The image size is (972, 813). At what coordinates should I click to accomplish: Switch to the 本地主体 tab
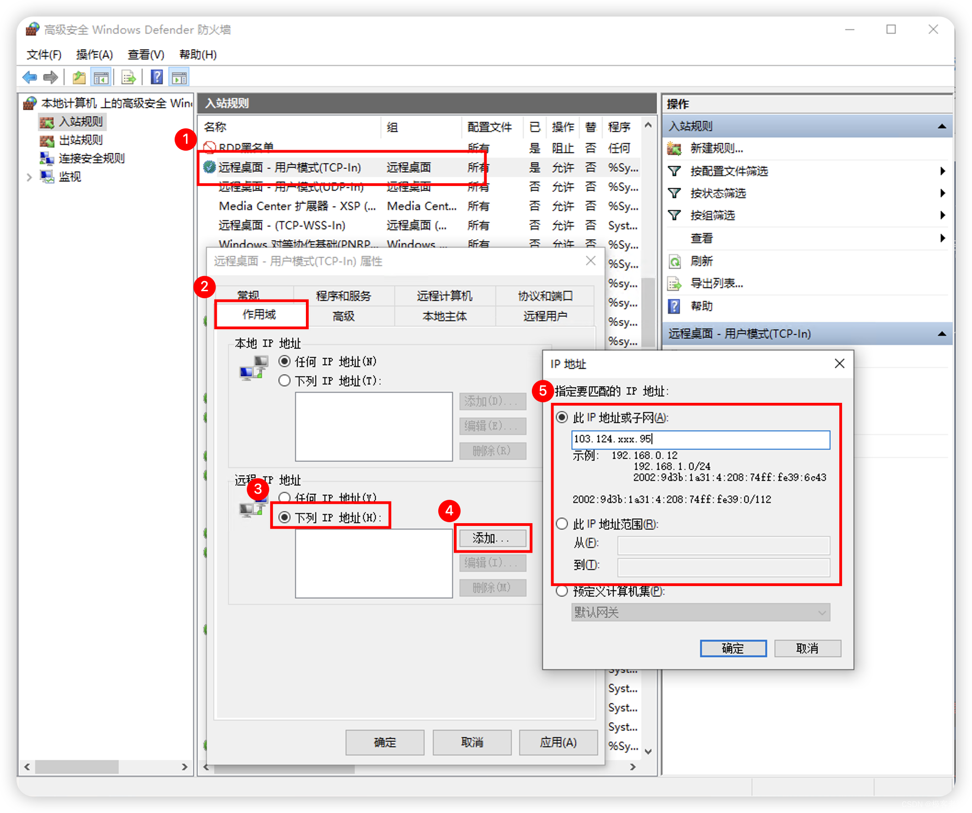(445, 316)
